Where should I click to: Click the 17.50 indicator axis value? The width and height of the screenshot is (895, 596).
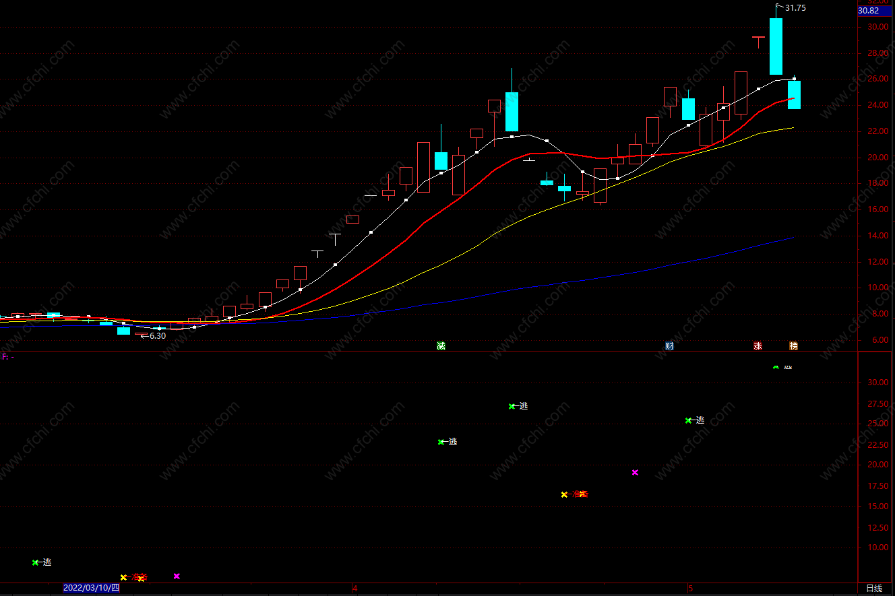tap(877, 486)
